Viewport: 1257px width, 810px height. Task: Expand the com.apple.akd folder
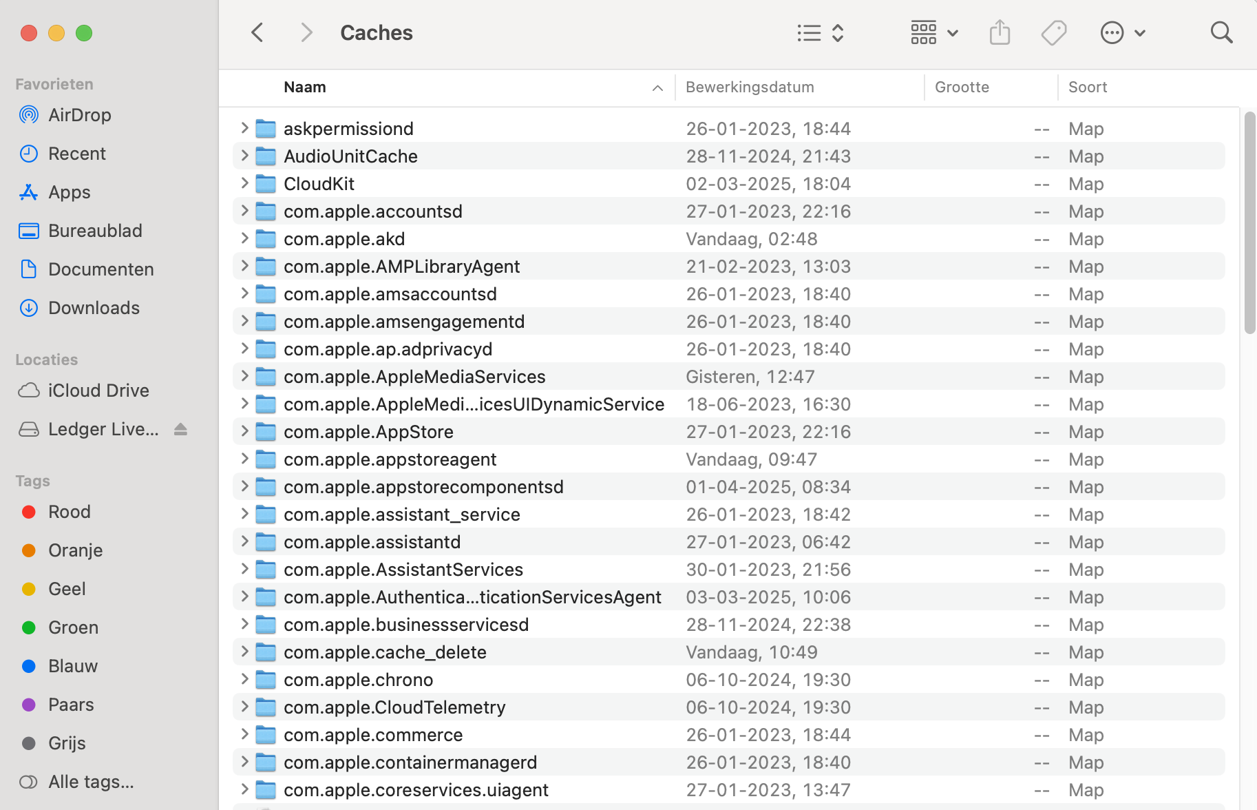(244, 238)
